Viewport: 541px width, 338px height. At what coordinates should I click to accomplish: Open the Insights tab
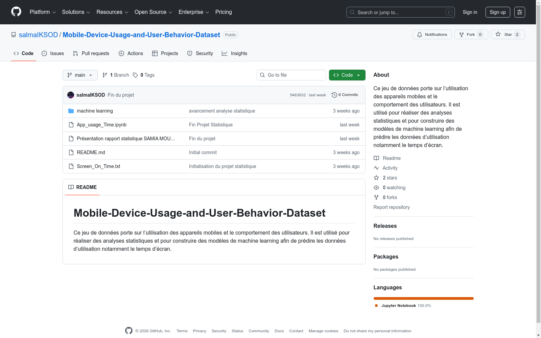235,53
